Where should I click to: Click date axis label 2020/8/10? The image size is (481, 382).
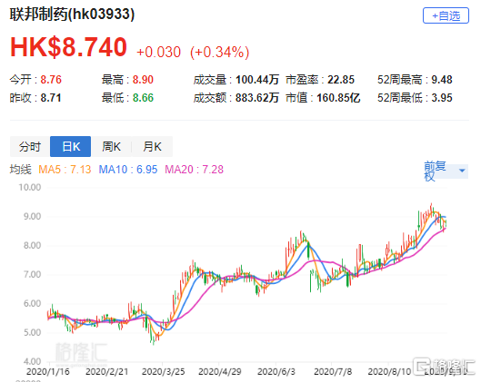click(x=389, y=372)
